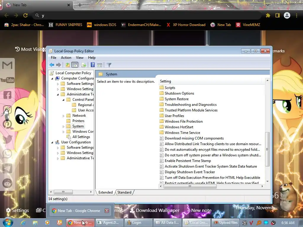Screen dimensions: 303x227
Task: Click the settings list vertical scrollbar thumb
Action: [267, 149]
